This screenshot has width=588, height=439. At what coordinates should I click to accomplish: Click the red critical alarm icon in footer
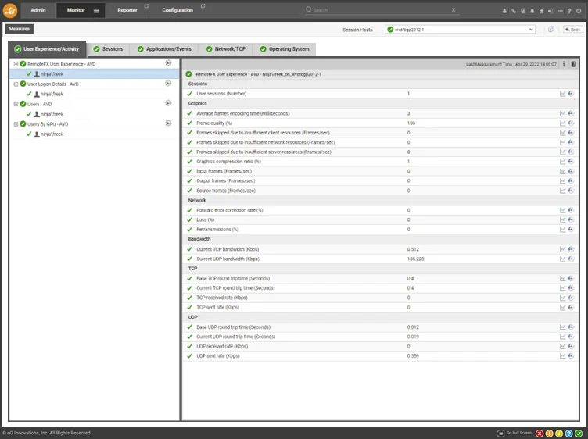(540, 434)
